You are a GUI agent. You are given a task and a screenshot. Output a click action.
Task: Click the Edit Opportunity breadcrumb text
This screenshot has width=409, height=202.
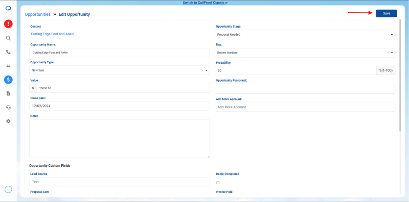pos(74,14)
